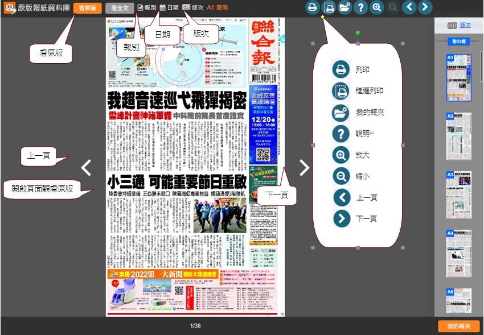The height and width of the screenshot is (335, 484).
Task: Click the 1/38 page counter
Action: click(x=195, y=325)
